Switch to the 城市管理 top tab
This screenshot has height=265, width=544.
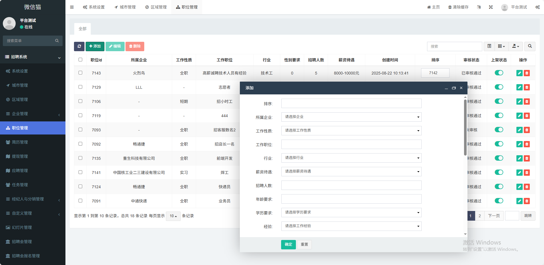[125, 7]
